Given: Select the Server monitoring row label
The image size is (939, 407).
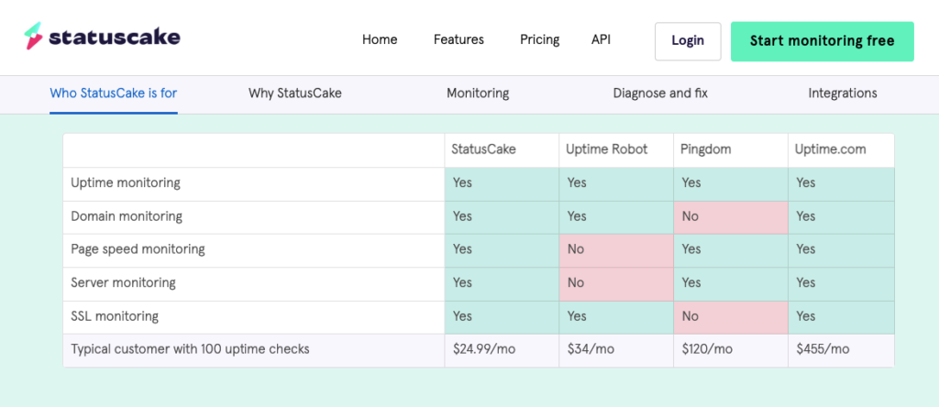Looking at the screenshot, I should pos(124,282).
